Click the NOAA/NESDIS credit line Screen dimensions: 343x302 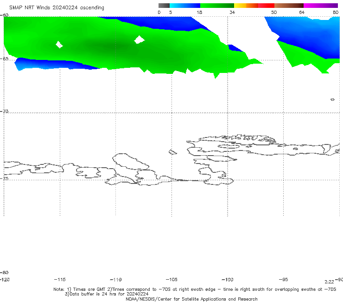click(191, 299)
